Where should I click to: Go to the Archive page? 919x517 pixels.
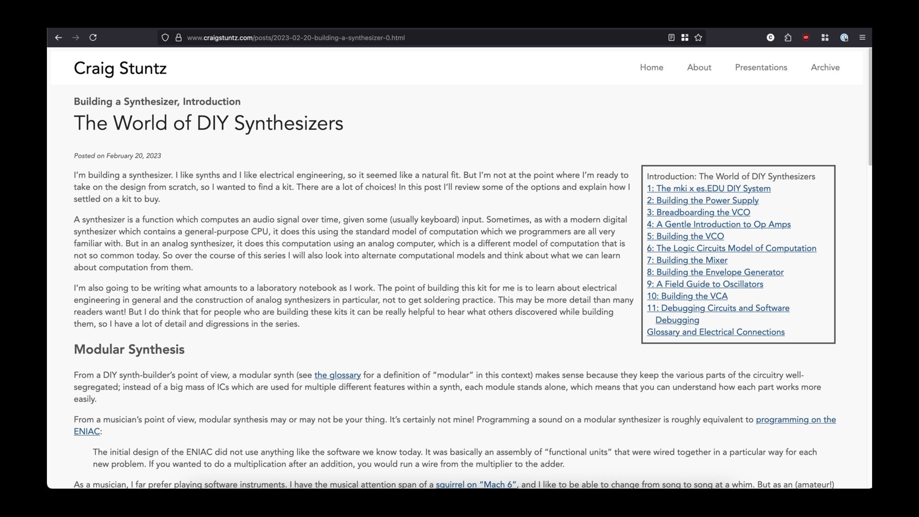(825, 67)
